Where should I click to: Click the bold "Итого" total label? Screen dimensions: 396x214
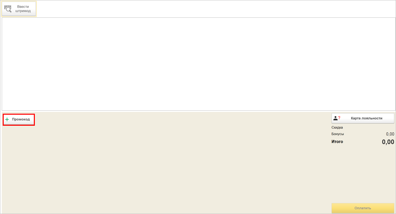click(337, 142)
